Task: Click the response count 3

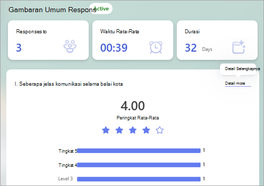Action: click(19, 48)
